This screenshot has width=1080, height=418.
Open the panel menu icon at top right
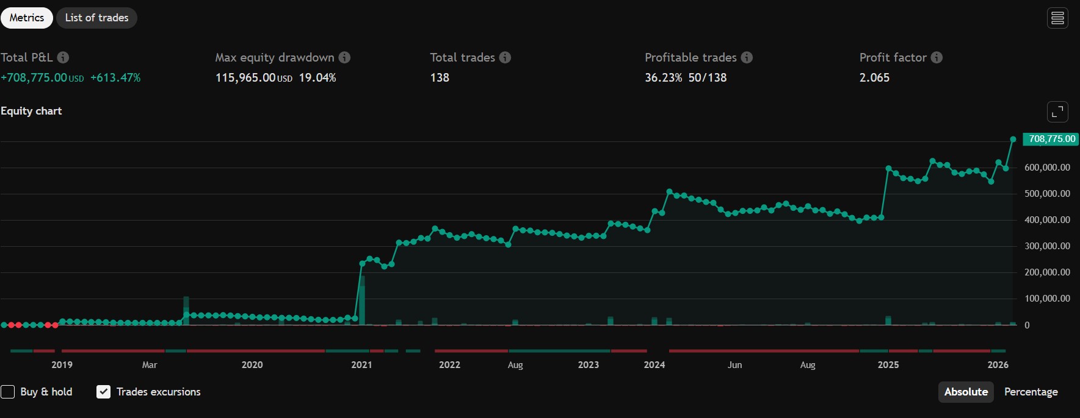tap(1057, 18)
